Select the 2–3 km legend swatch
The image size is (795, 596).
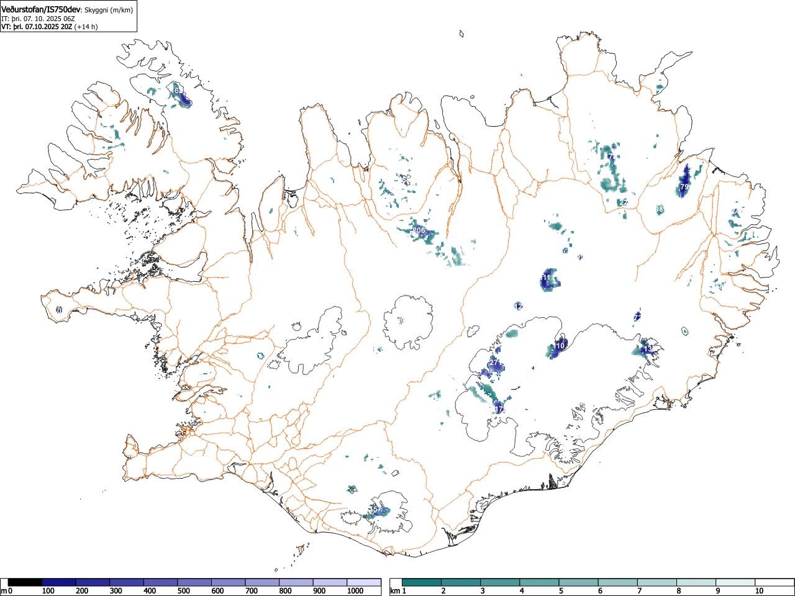(461, 582)
